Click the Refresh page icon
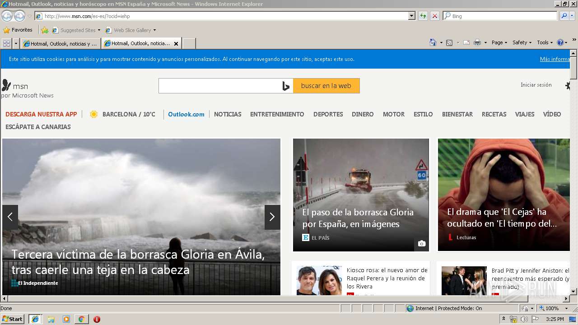Image resolution: width=578 pixels, height=325 pixels. (x=423, y=16)
